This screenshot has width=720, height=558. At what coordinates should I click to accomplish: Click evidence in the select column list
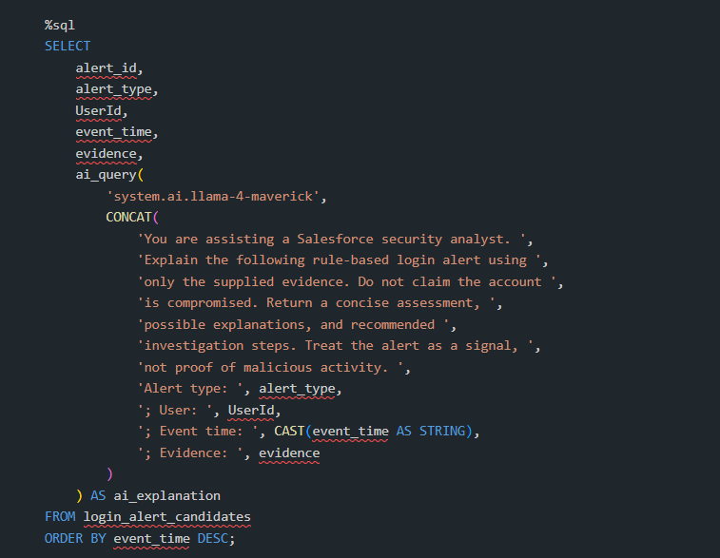107,154
